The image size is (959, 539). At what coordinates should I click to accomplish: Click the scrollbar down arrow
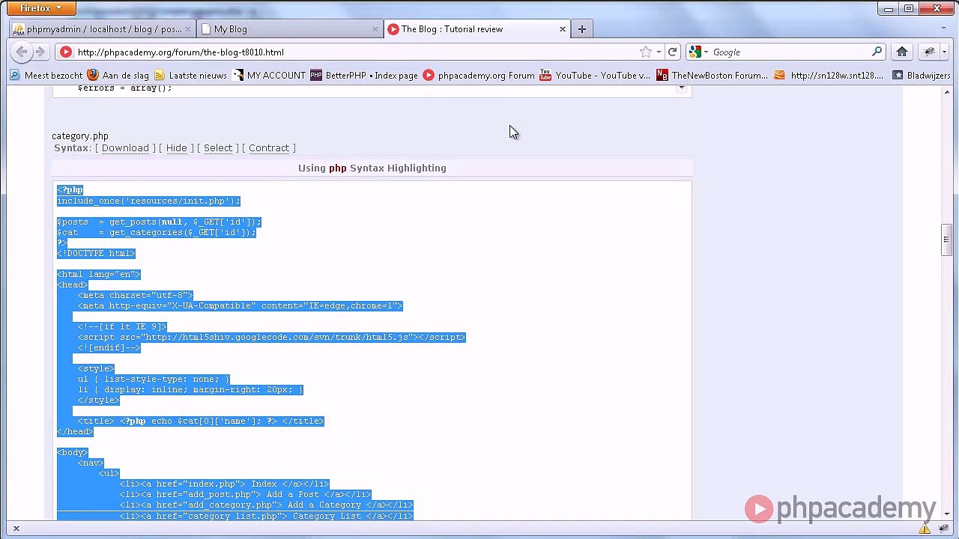pyautogui.click(x=946, y=514)
